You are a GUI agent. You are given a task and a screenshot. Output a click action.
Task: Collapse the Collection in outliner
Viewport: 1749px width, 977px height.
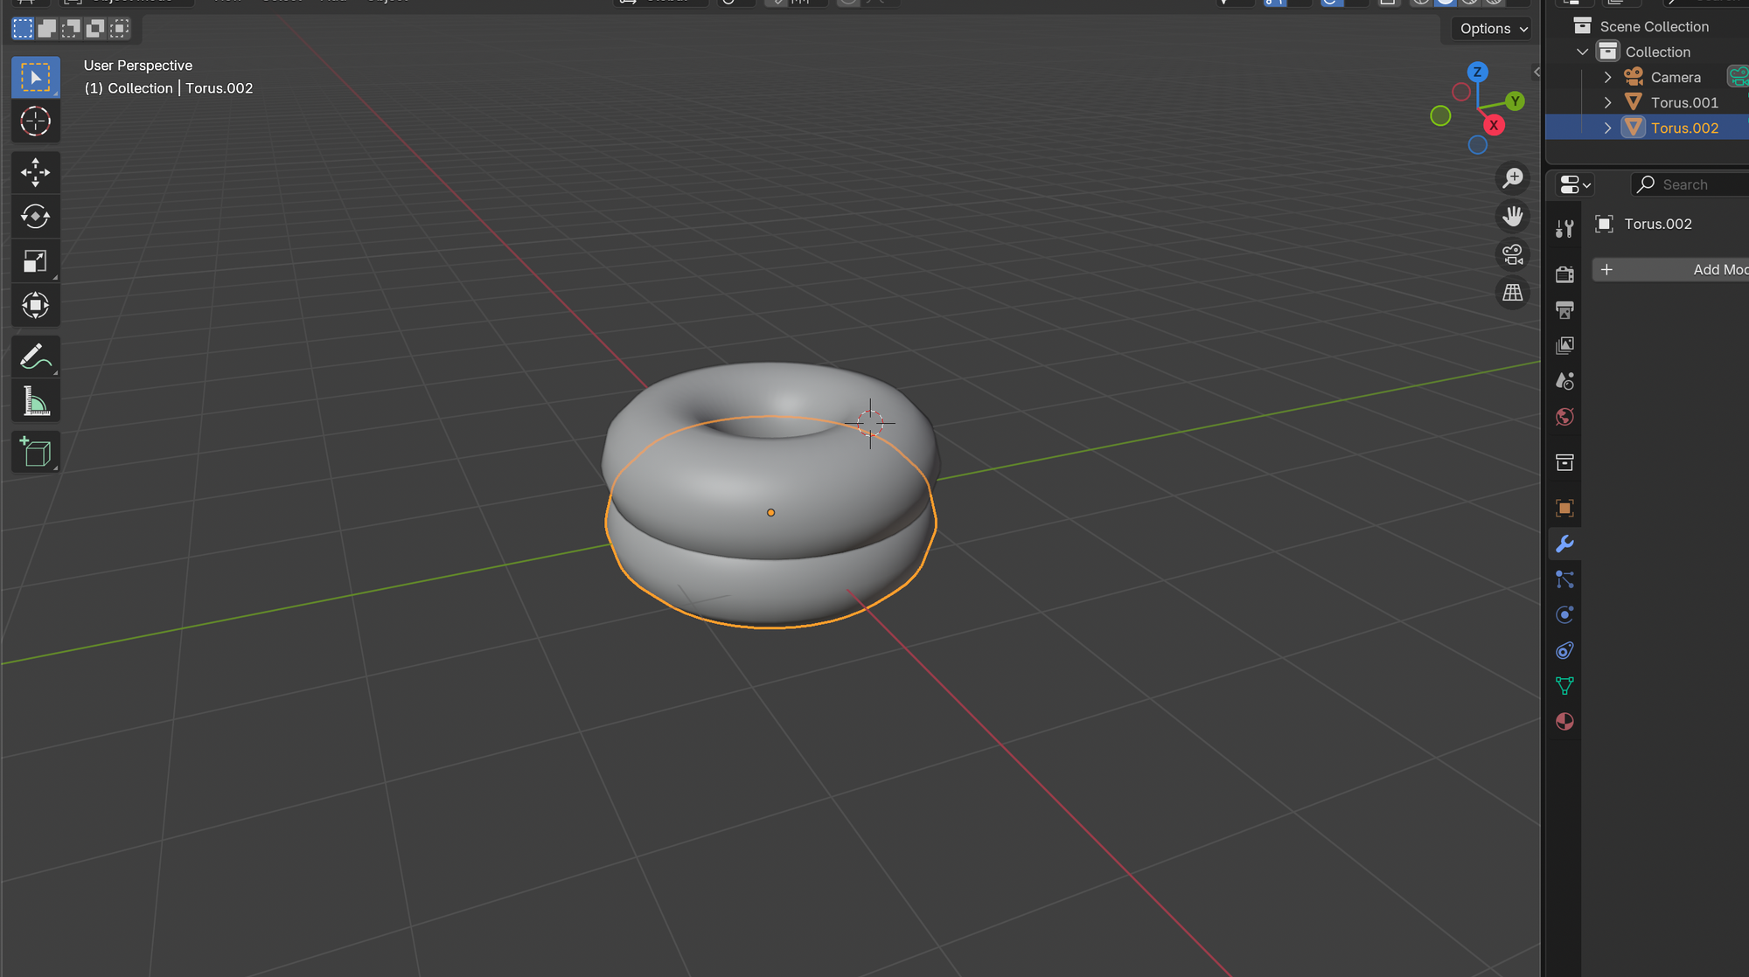1582,52
